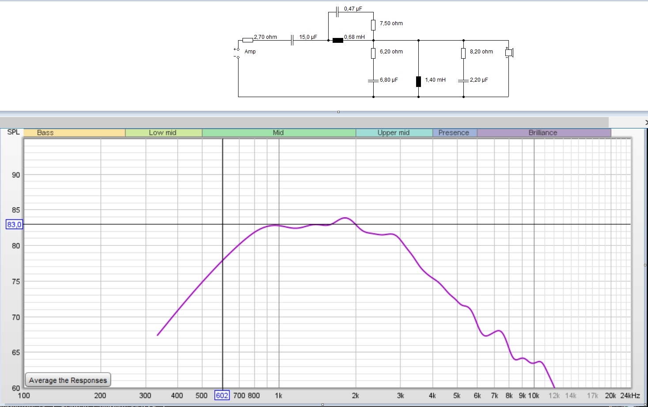Click the purple response curve peak near 2k
Image resolution: width=648 pixels, height=407 pixels.
point(345,218)
